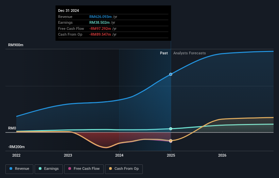Click the RM900m y-axis label
The image size is (279, 178).
click(16, 45)
